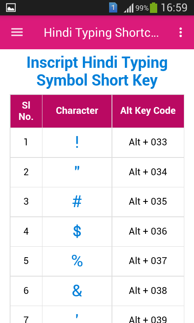The image size is (194, 323).
Task: Select the exclamation mark character
Action: click(x=77, y=143)
